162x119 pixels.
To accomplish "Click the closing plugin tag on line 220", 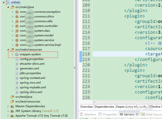I will tap(136, 65).
